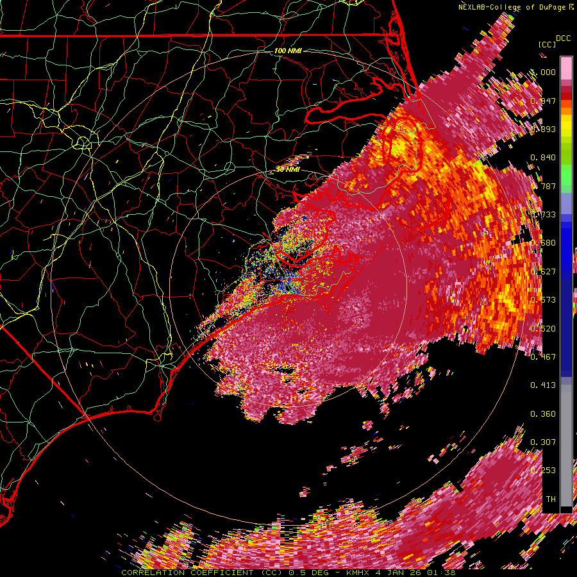This screenshot has width=577, height=577.
Task: Click the gray segment of the color bar
Action: pos(566,446)
